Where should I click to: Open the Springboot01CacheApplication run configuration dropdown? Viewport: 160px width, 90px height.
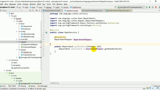point(131,7)
